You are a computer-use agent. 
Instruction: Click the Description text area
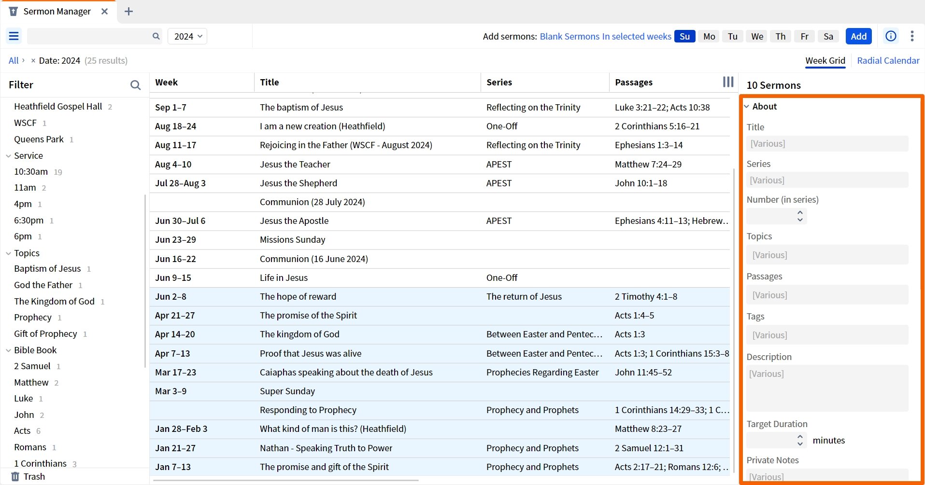827,388
